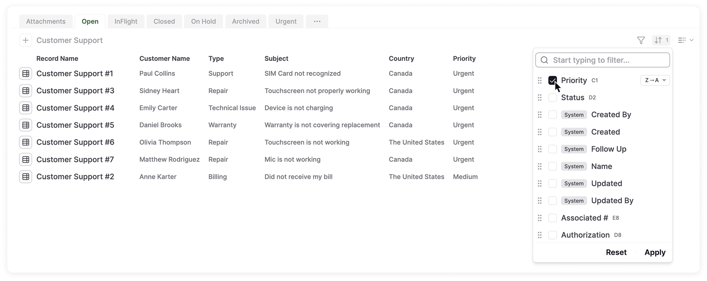Grab the drag handle next to Status
This screenshot has width=707, height=281.
click(x=540, y=97)
